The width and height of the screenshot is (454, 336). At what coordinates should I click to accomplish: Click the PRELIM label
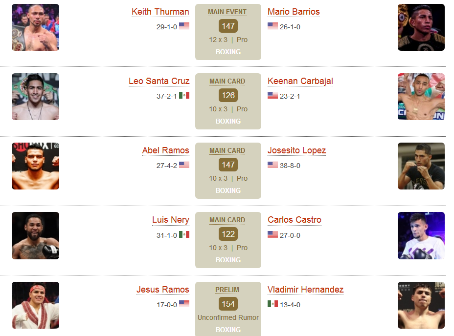[227, 290]
